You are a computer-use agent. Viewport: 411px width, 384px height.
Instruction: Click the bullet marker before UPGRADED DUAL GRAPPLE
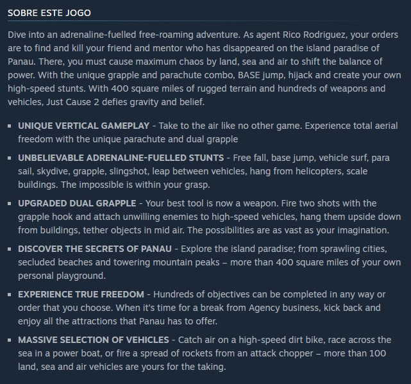tap(10, 204)
